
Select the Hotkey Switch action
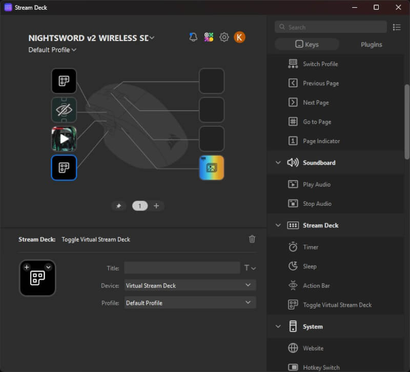pyautogui.click(x=335, y=367)
